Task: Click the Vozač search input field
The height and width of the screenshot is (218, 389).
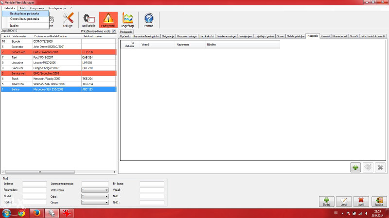Action: point(152,190)
